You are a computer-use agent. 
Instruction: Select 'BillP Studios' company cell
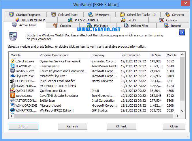pos(99,110)
